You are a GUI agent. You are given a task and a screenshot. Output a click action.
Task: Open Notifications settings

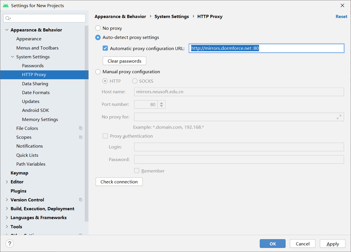click(29, 146)
